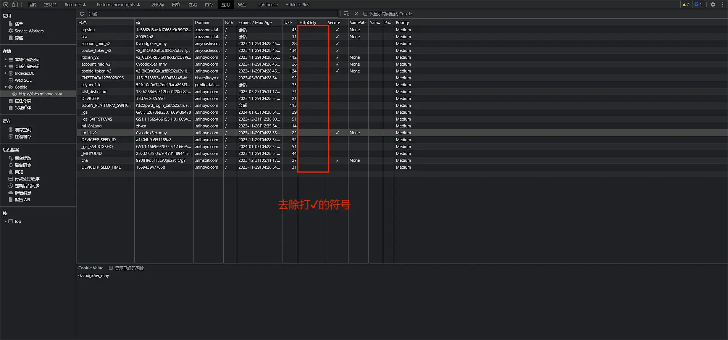Screen dimensions: 728x340
Task: Switch to 控制台 Console tab
Action: [50, 5]
